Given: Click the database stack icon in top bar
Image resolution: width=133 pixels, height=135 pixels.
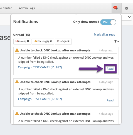Looking at the screenshot, I should pyautogui.click(x=127, y=8).
